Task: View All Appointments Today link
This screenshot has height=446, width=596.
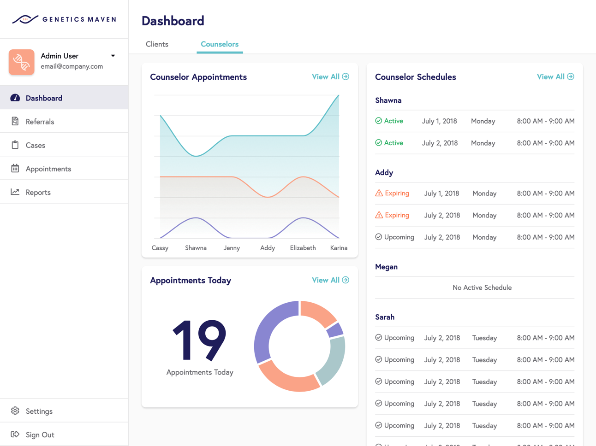Action: (x=330, y=280)
